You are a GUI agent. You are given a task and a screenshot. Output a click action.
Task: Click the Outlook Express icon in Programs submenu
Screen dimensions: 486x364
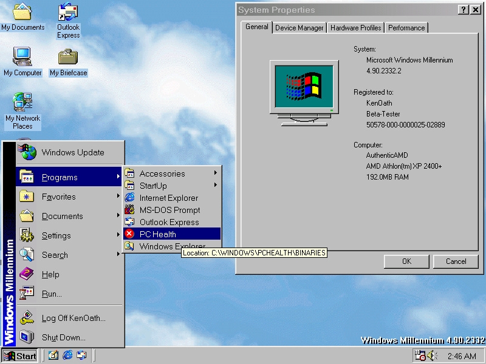(x=129, y=221)
